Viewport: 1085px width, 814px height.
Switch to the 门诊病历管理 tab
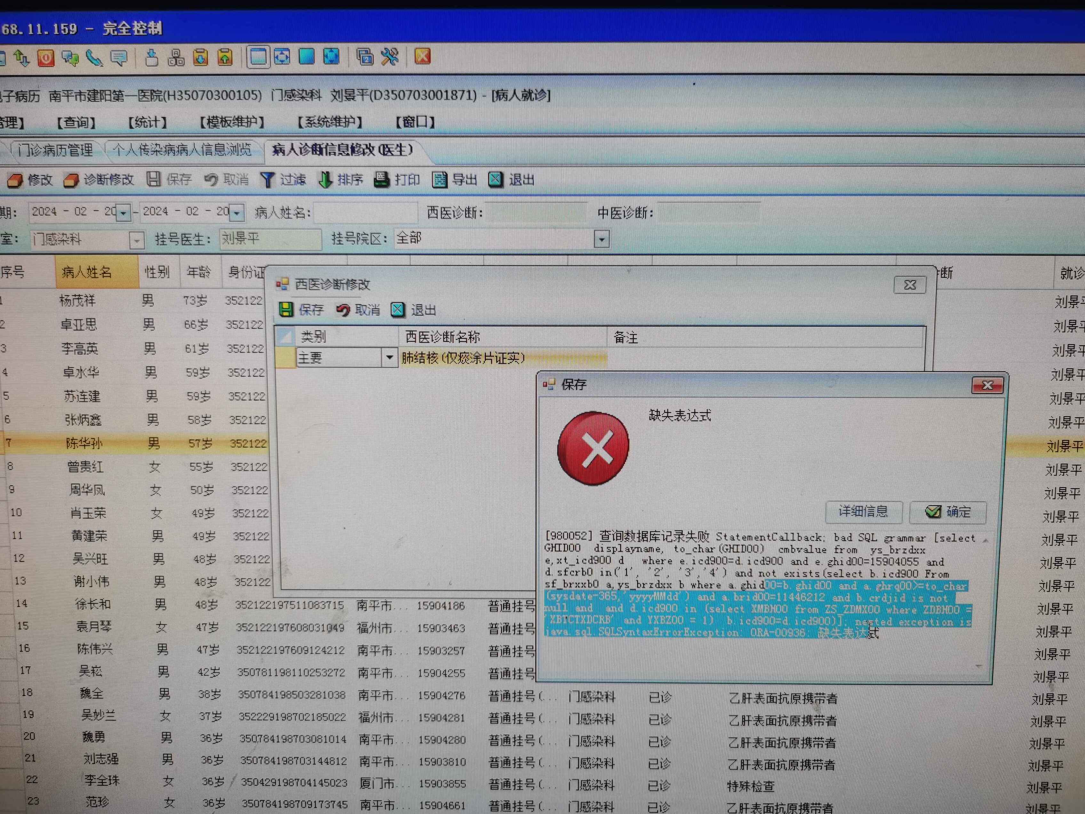pyautogui.click(x=55, y=150)
